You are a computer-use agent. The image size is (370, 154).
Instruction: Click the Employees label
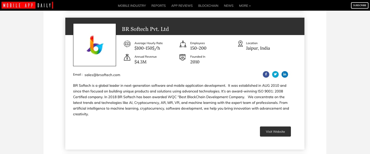click(197, 43)
